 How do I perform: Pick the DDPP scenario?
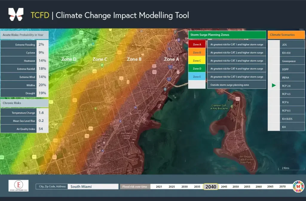click(x=292, y=69)
